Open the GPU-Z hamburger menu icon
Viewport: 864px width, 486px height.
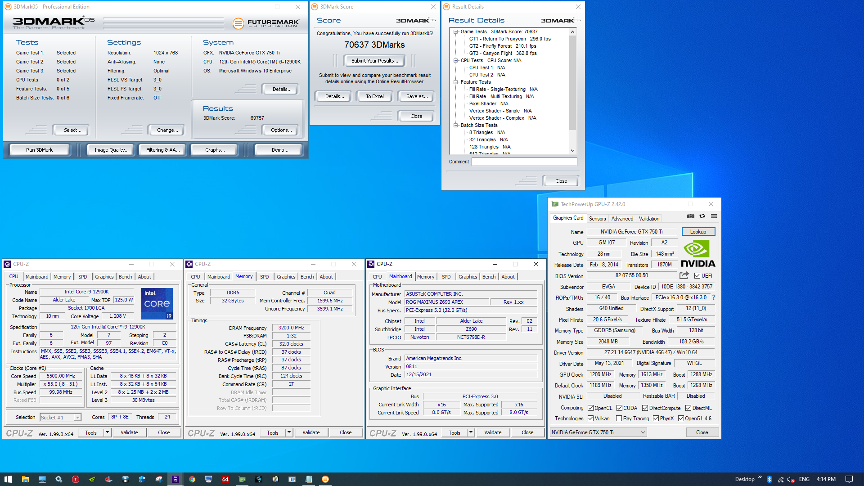(714, 216)
